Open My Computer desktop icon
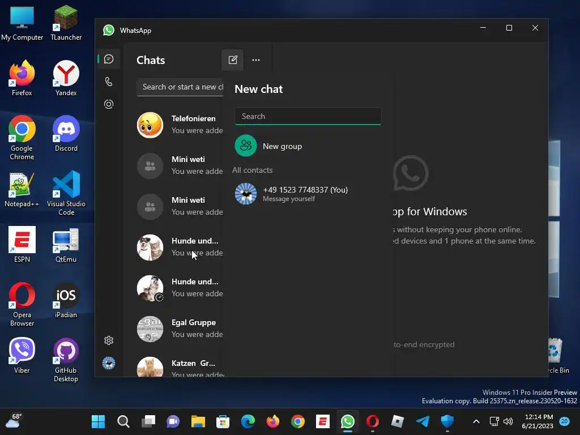Screen dimensions: 580x435 [22, 23]
